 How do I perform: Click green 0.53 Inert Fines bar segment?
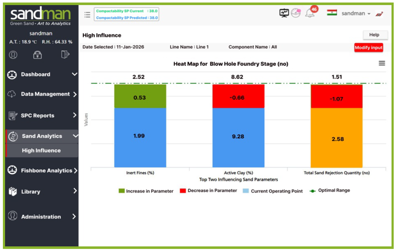click(140, 96)
